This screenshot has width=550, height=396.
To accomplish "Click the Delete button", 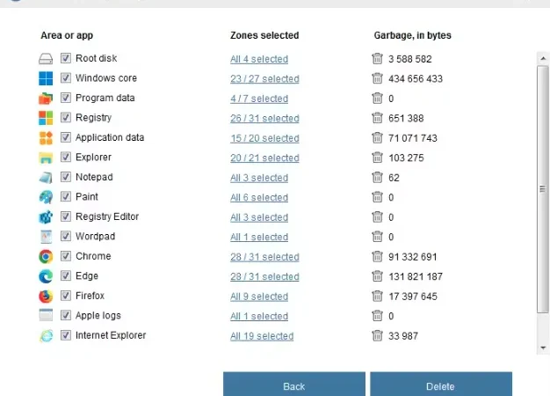I will click(x=441, y=385).
